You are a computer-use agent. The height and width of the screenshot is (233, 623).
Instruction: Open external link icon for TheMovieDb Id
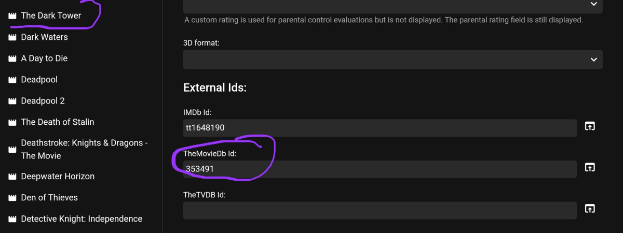tap(590, 167)
